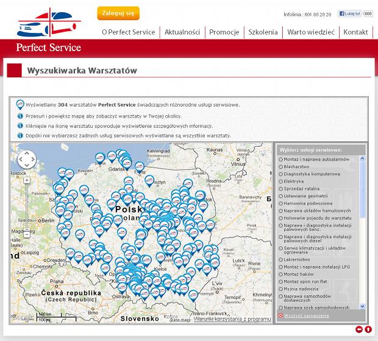Open Warto wiedzieć menu item
The height and width of the screenshot is (341, 378).
click(x=311, y=32)
